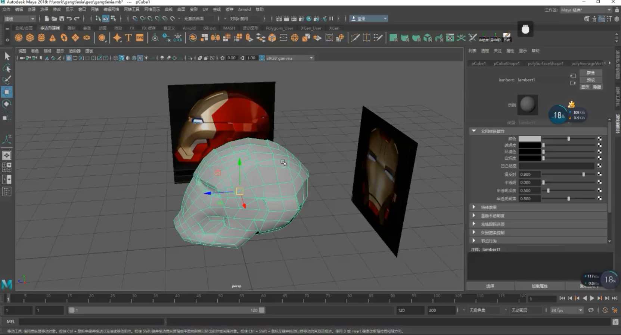Open the sRGB gamma view transform dropdown
Screen dimensions: 621x335
(x=289, y=58)
